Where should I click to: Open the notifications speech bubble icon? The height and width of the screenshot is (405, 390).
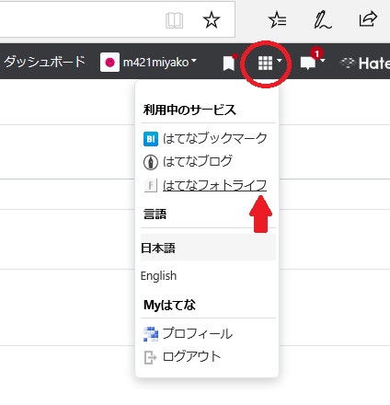(308, 64)
